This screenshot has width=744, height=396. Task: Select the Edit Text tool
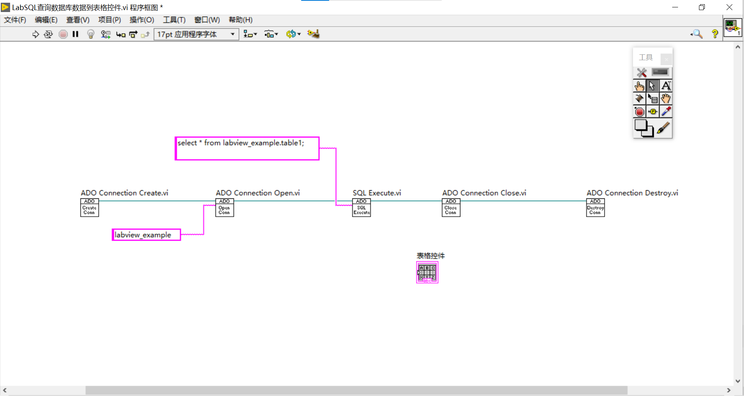[x=666, y=86]
